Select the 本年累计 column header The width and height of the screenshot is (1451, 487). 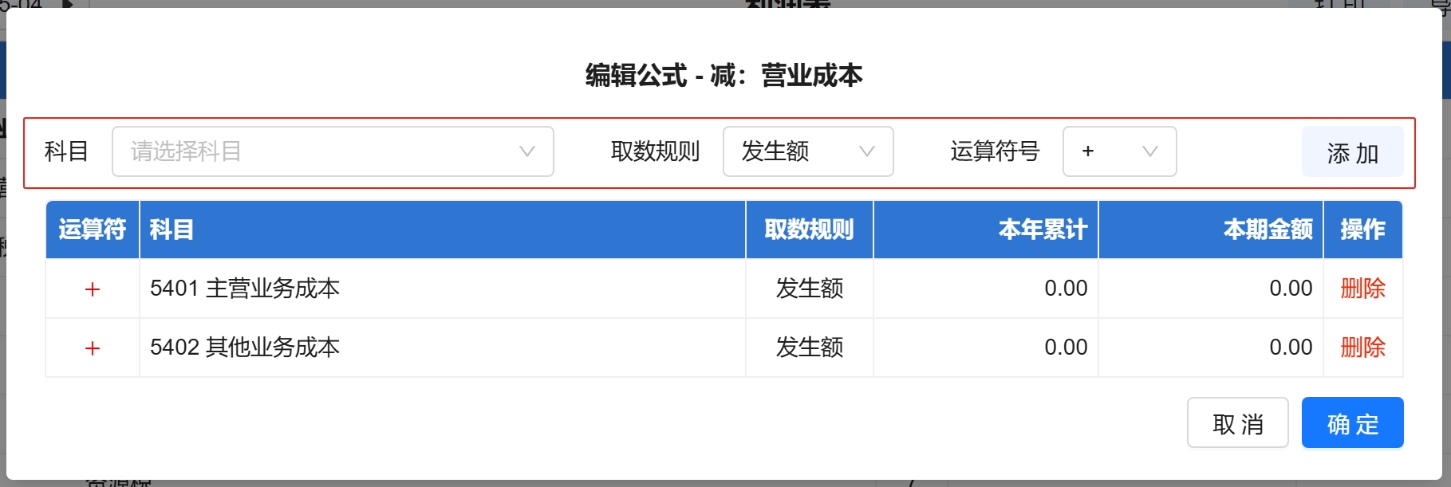1042,230
